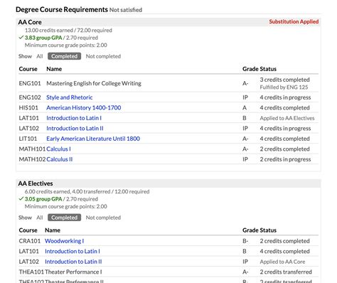Select Not completed filter in AA Core
Viewport: 337px width, 283px height.
(103, 56)
